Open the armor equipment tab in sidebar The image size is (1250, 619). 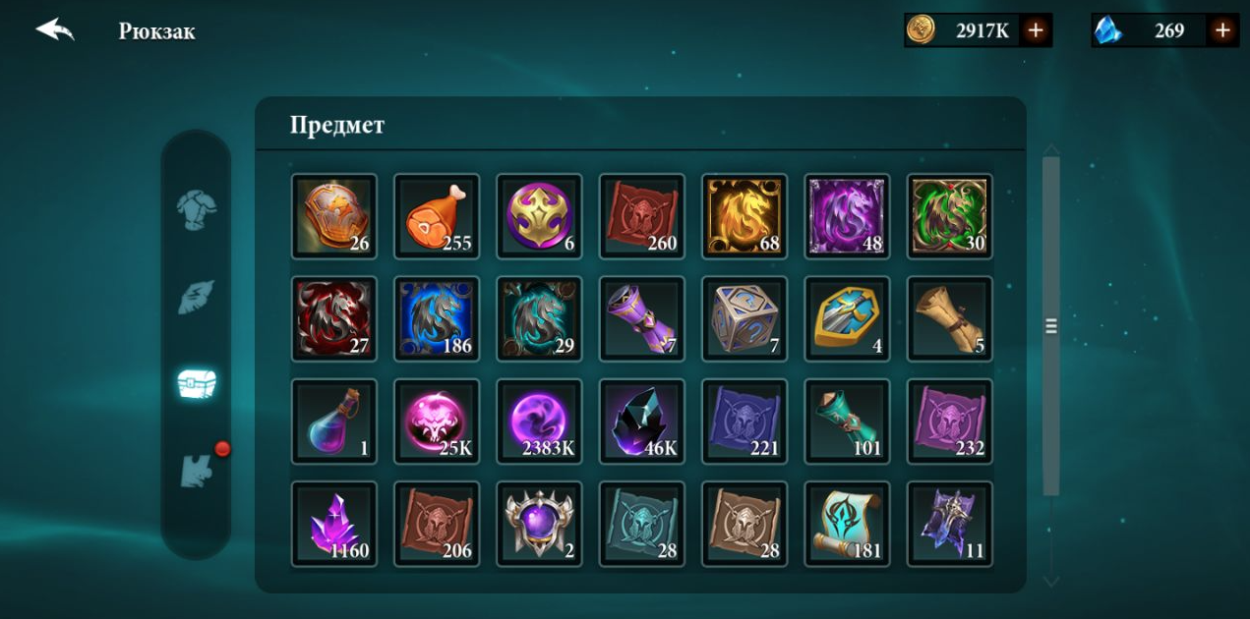click(x=196, y=209)
